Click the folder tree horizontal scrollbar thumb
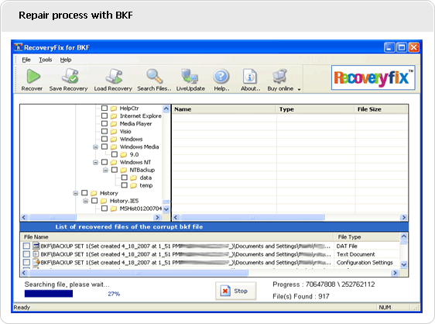The height and width of the screenshot is (324, 435). [53, 217]
